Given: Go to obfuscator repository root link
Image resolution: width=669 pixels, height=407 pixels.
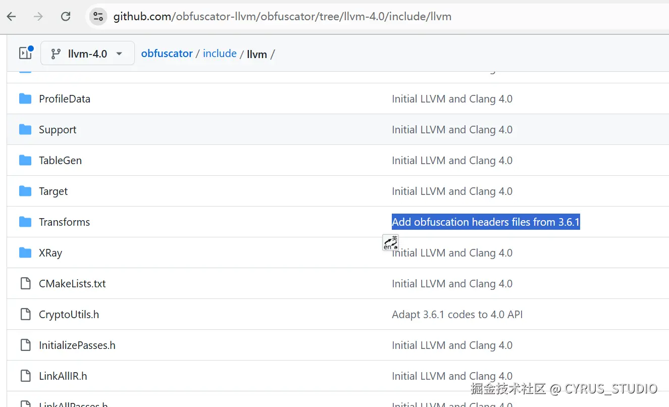Looking at the screenshot, I should pyautogui.click(x=167, y=54).
